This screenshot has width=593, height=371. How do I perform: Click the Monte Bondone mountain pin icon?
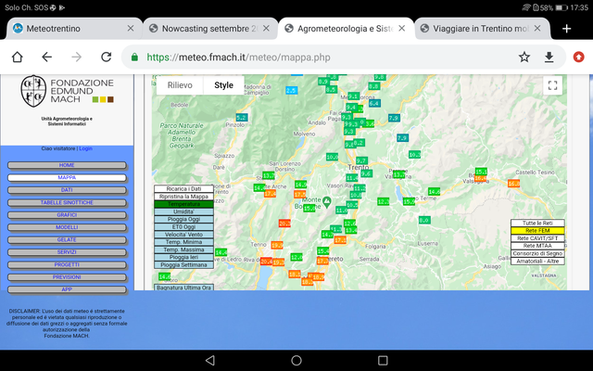[x=327, y=200]
